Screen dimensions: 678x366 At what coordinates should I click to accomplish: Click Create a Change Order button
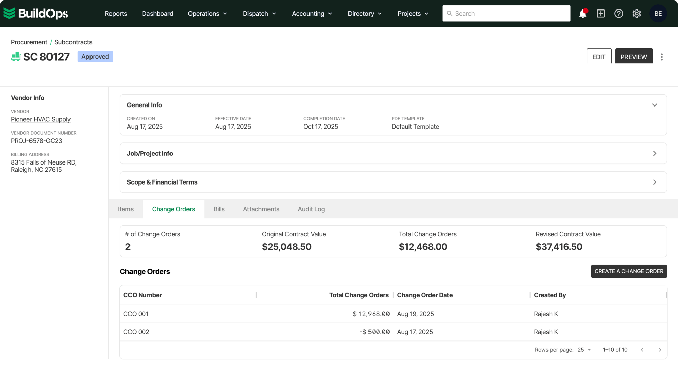(629, 271)
